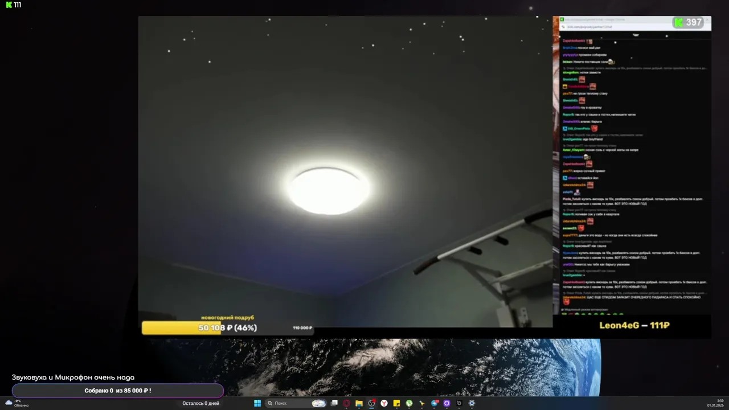729x410 pixels.
Task: Launch the red Opera browser taskbar icon
Action: tap(346, 403)
